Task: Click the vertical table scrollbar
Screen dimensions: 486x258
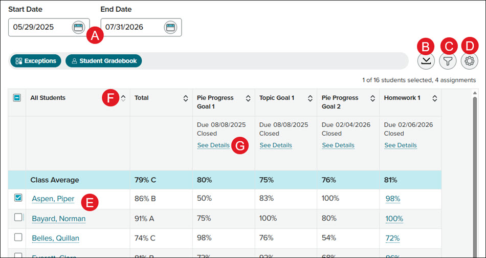Action: pos(475,174)
